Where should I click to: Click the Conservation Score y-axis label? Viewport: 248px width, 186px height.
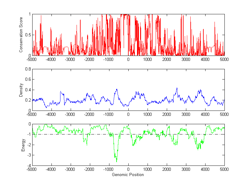tap(21, 35)
